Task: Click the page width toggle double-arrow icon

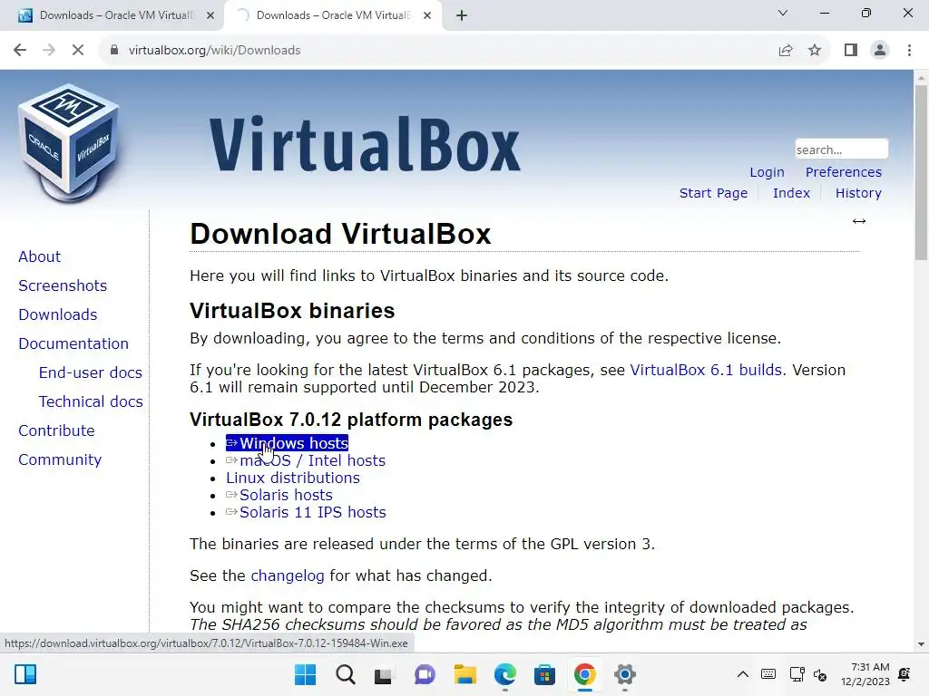Action: pyautogui.click(x=859, y=221)
